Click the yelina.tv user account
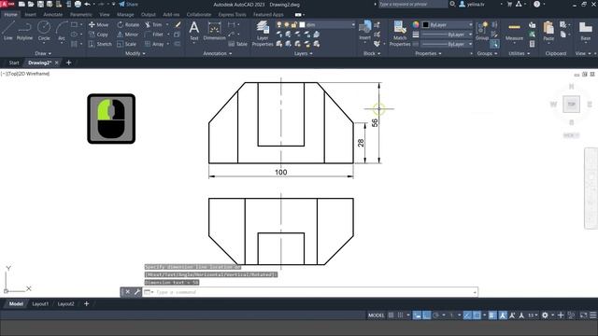598x336 pixels. click(x=472, y=4)
